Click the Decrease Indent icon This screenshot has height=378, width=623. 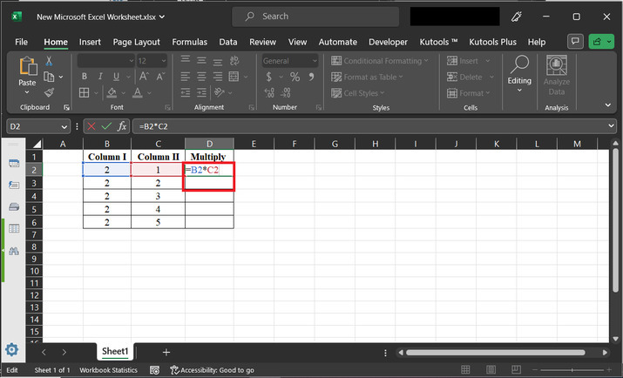(x=185, y=93)
